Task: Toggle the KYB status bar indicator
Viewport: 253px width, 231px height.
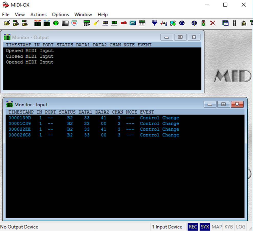Action: tap(228, 227)
